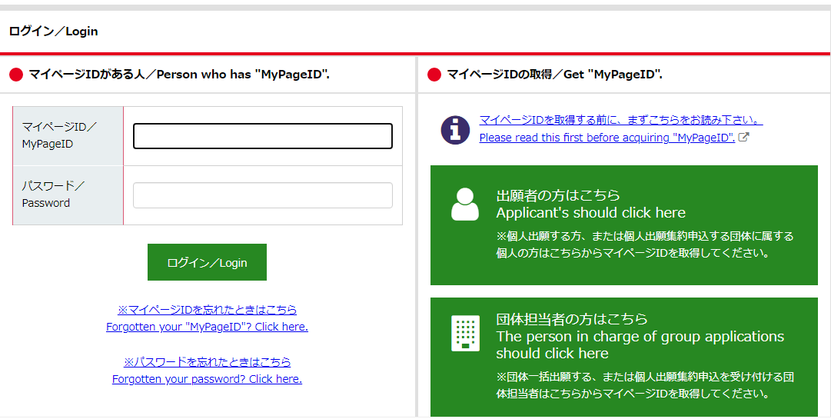The image size is (831, 419).
Task: Click the Japanese マイページIDを忘れたときはこちら link
Action: coord(207,310)
